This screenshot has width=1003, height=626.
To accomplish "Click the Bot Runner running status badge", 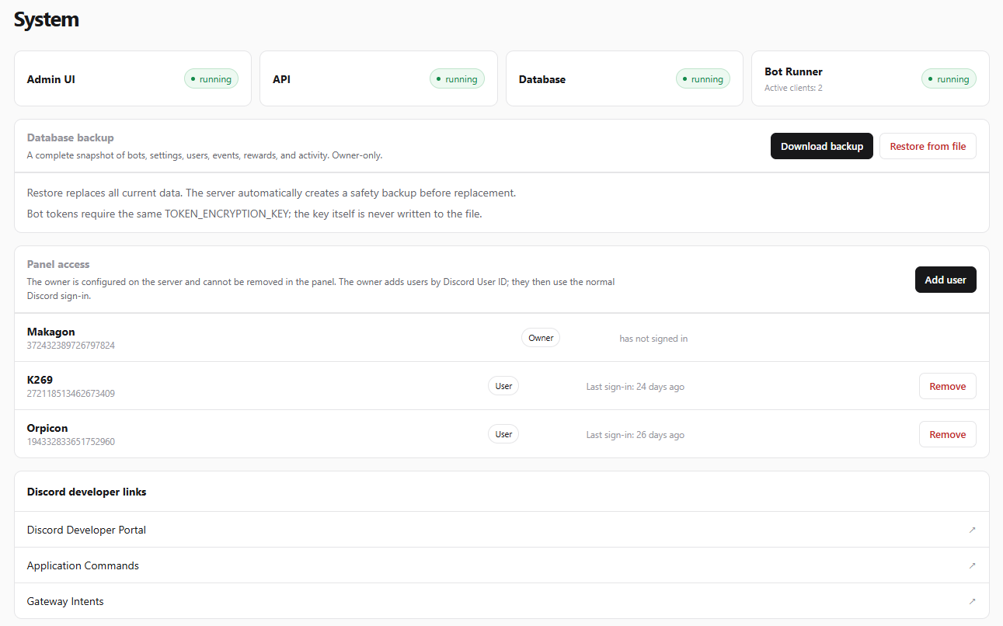I will [x=949, y=78].
